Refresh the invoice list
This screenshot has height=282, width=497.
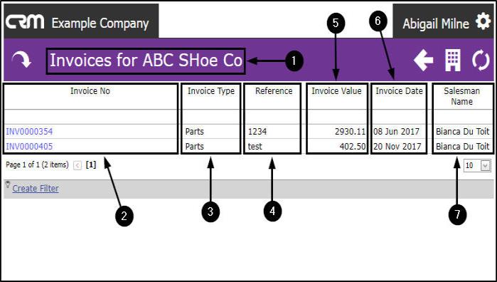click(x=481, y=61)
